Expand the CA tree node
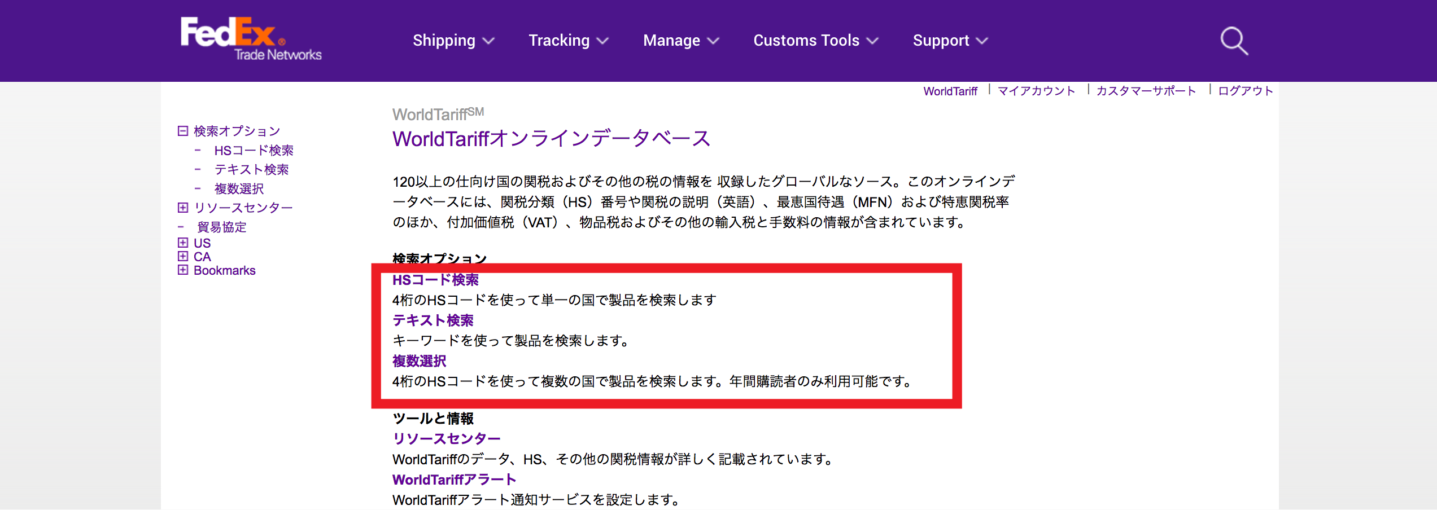Viewport: 1437px width, 510px height. point(183,256)
